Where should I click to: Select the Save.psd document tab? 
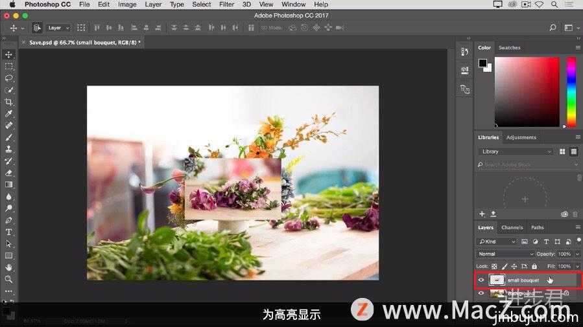[85, 42]
